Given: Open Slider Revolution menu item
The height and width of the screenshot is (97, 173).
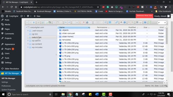Looking at the screenshot, I should 12,69.
